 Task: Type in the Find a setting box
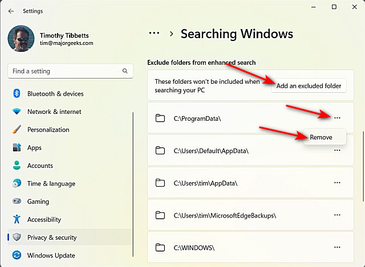[x=63, y=71]
